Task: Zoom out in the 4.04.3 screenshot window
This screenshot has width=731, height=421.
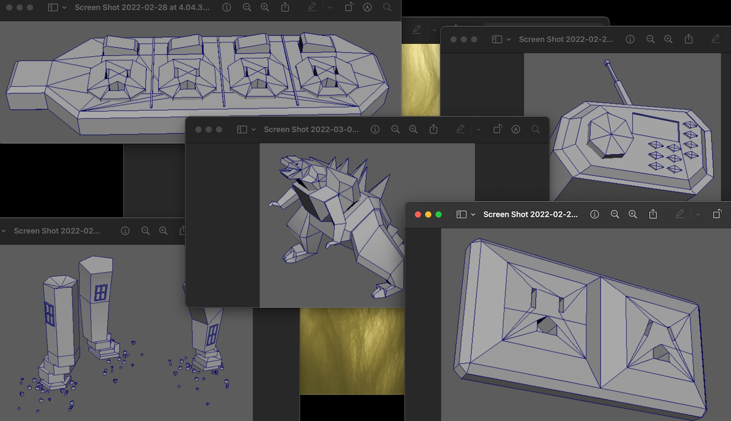Action: (x=247, y=8)
